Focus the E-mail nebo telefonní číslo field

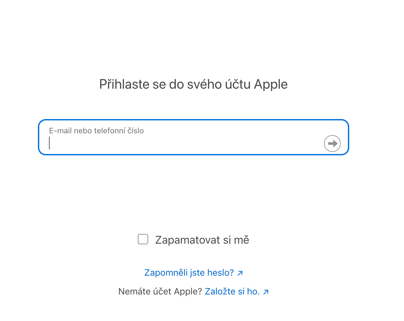pyautogui.click(x=185, y=143)
